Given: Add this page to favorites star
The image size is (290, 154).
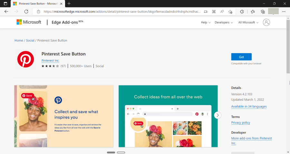Looking at the screenshot, I should click(230, 12).
